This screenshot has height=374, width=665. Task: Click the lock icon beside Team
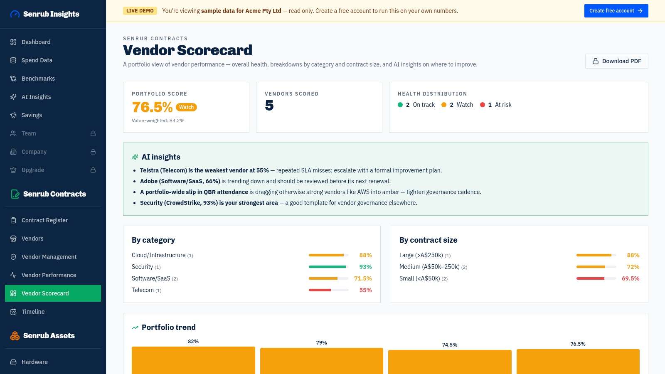(93, 133)
